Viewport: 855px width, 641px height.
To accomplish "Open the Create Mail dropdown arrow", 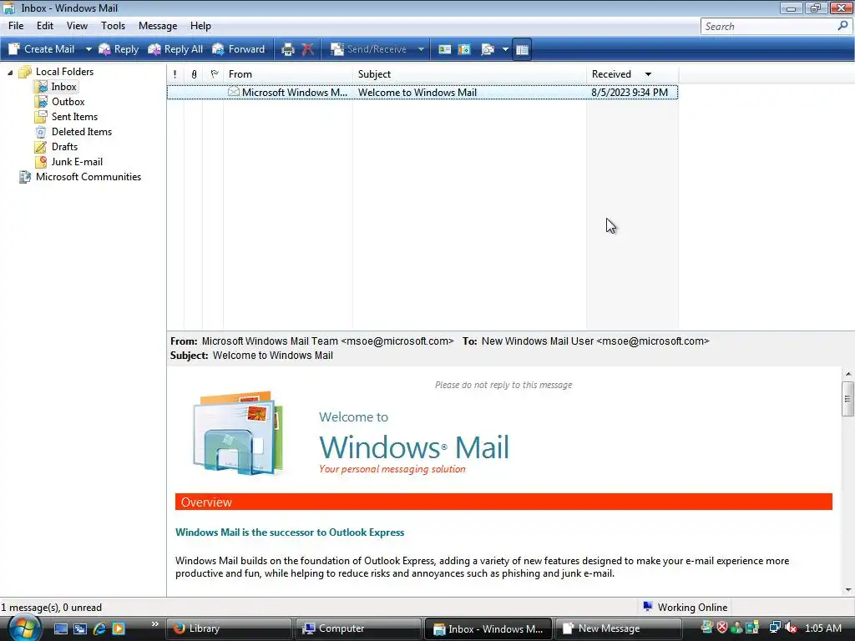I will click(89, 49).
